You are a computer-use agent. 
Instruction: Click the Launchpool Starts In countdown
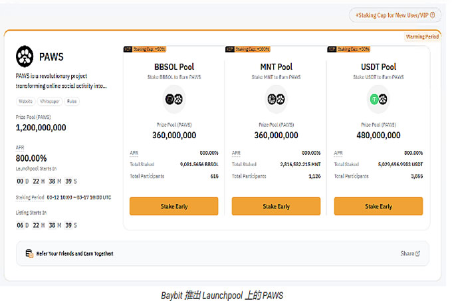(x=47, y=181)
